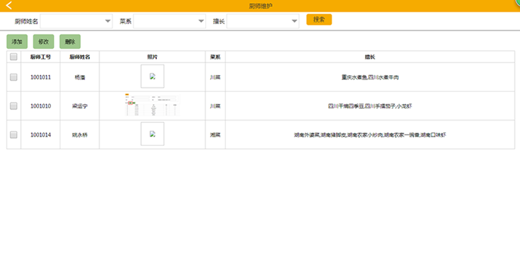This screenshot has width=520, height=260.
Task: Click the 修改 button
Action: pyautogui.click(x=43, y=42)
